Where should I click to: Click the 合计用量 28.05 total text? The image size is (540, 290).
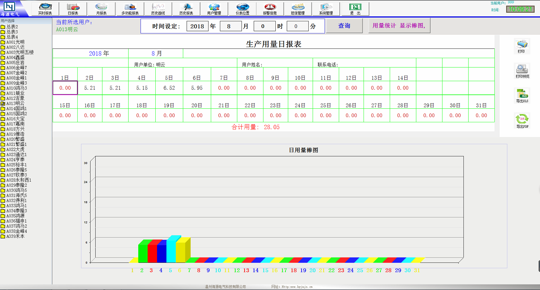coord(256,127)
